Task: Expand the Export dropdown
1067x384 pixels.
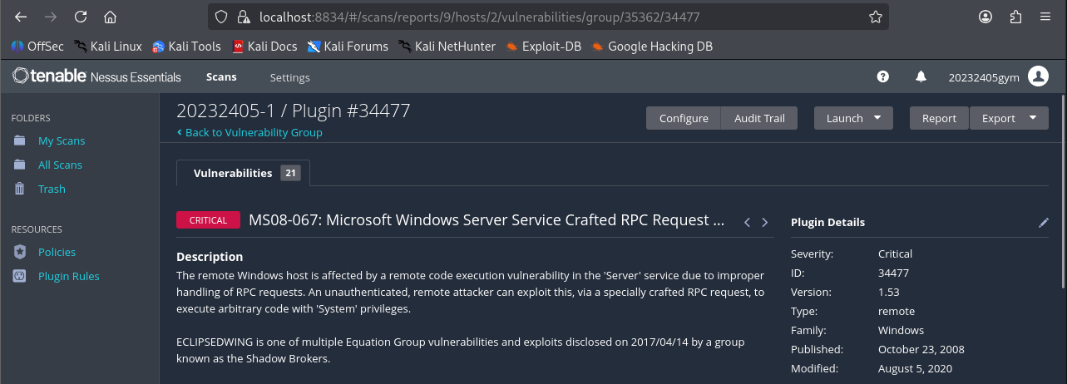Action: pos(1009,118)
